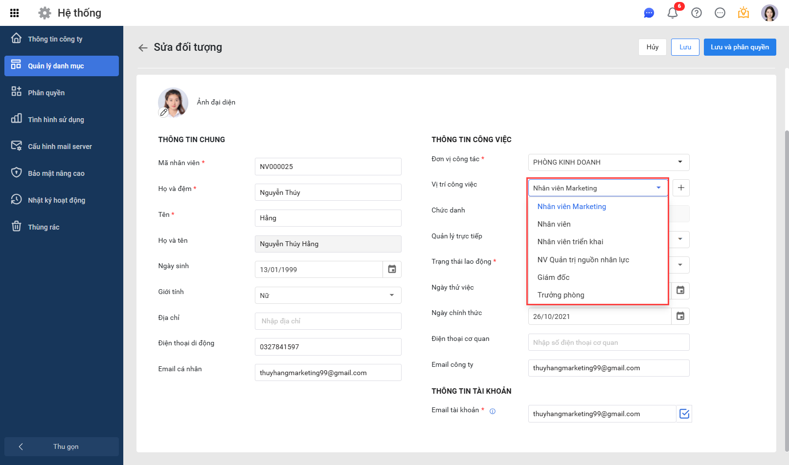This screenshot has width=789, height=465.
Task: Toggle the checkbox next to Email tài khoản field
Action: click(684, 414)
